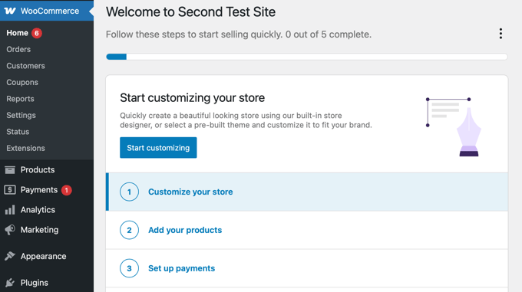This screenshot has width=522, height=292.
Task: Click the Appearance paintbrush icon
Action: point(10,256)
